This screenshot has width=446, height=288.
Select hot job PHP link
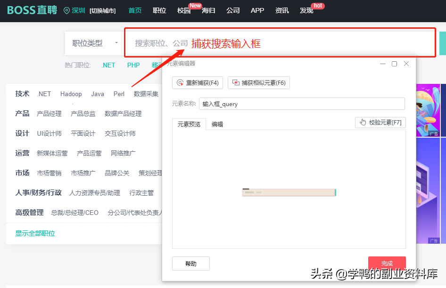(133, 66)
